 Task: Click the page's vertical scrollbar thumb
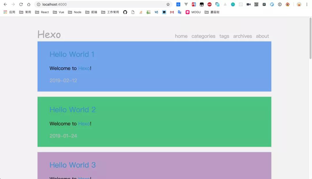[310, 38]
